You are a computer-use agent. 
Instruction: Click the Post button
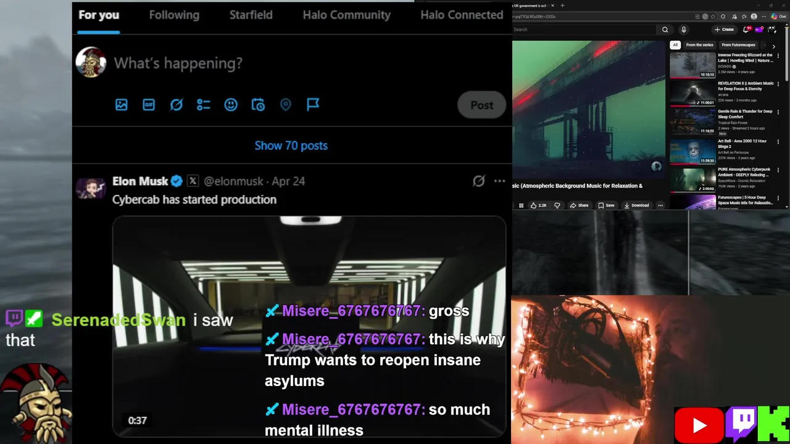[x=481, y=105]
